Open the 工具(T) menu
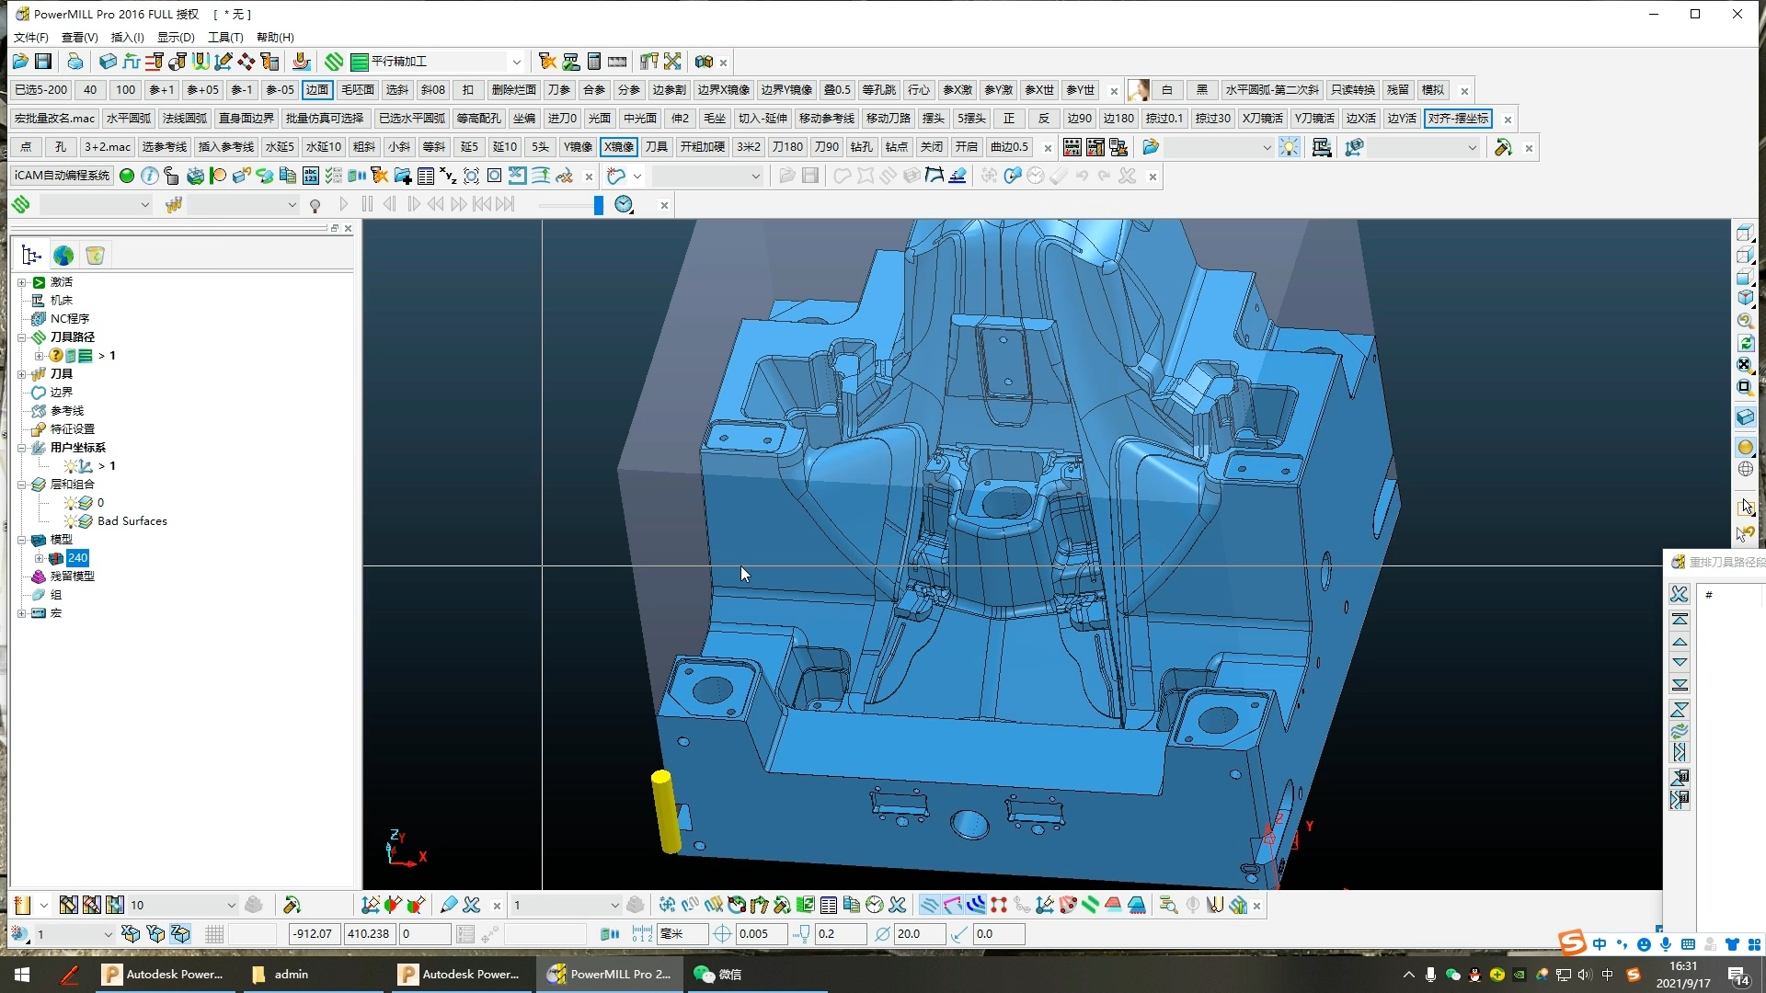1766x993 pixels. coord(225,38)
